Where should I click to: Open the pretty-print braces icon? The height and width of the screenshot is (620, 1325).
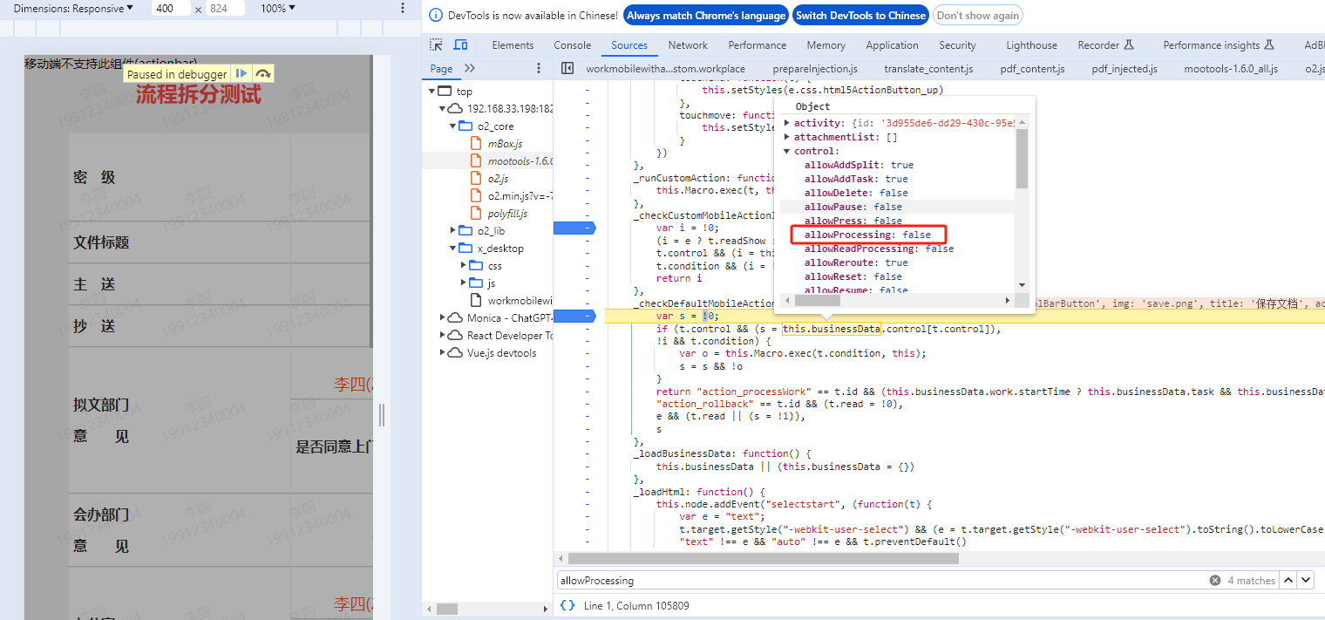point(567,605)
